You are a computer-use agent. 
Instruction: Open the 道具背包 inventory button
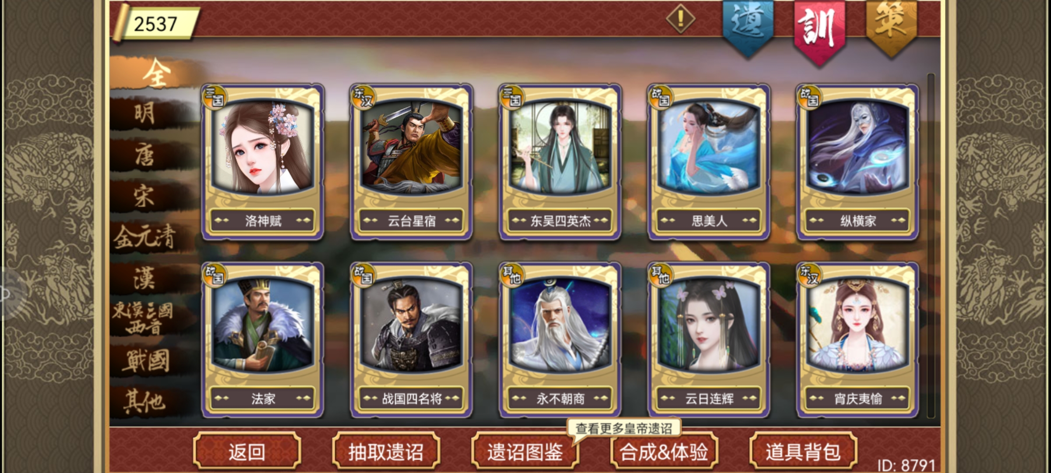coord(803,452)
